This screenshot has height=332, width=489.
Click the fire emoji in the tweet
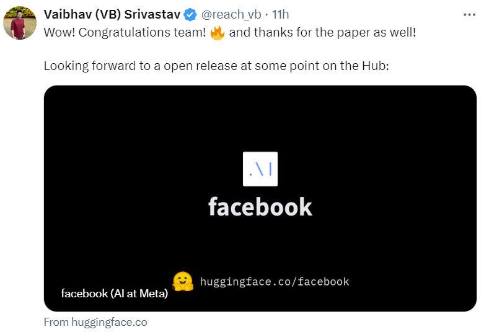217,32
